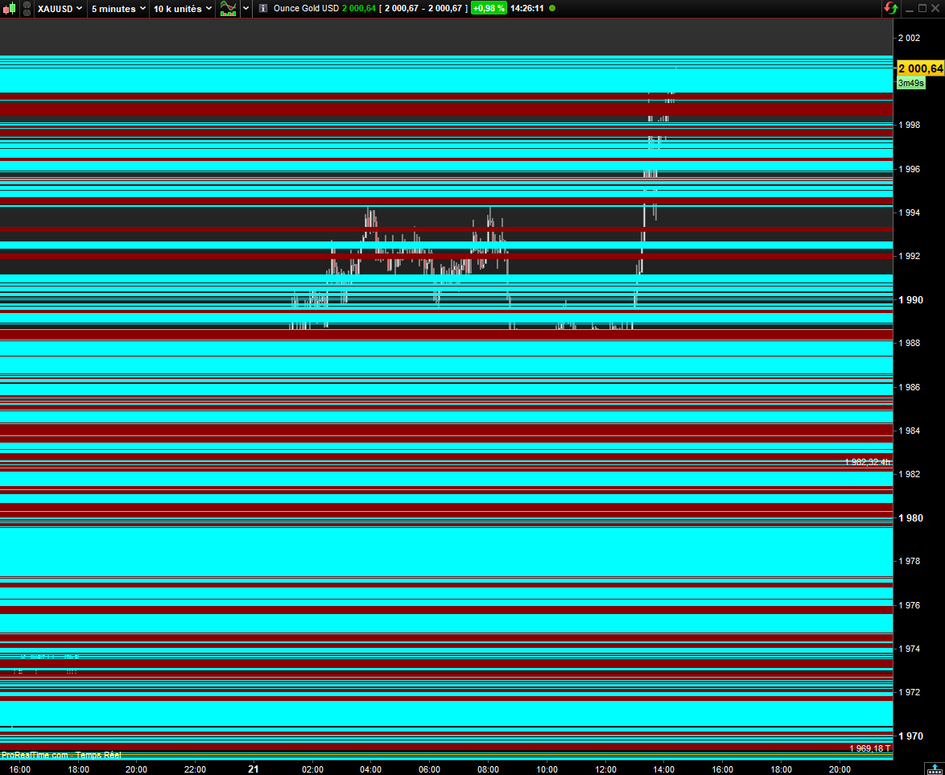Click the 1 992 price axis label

[x=910, y=256]
